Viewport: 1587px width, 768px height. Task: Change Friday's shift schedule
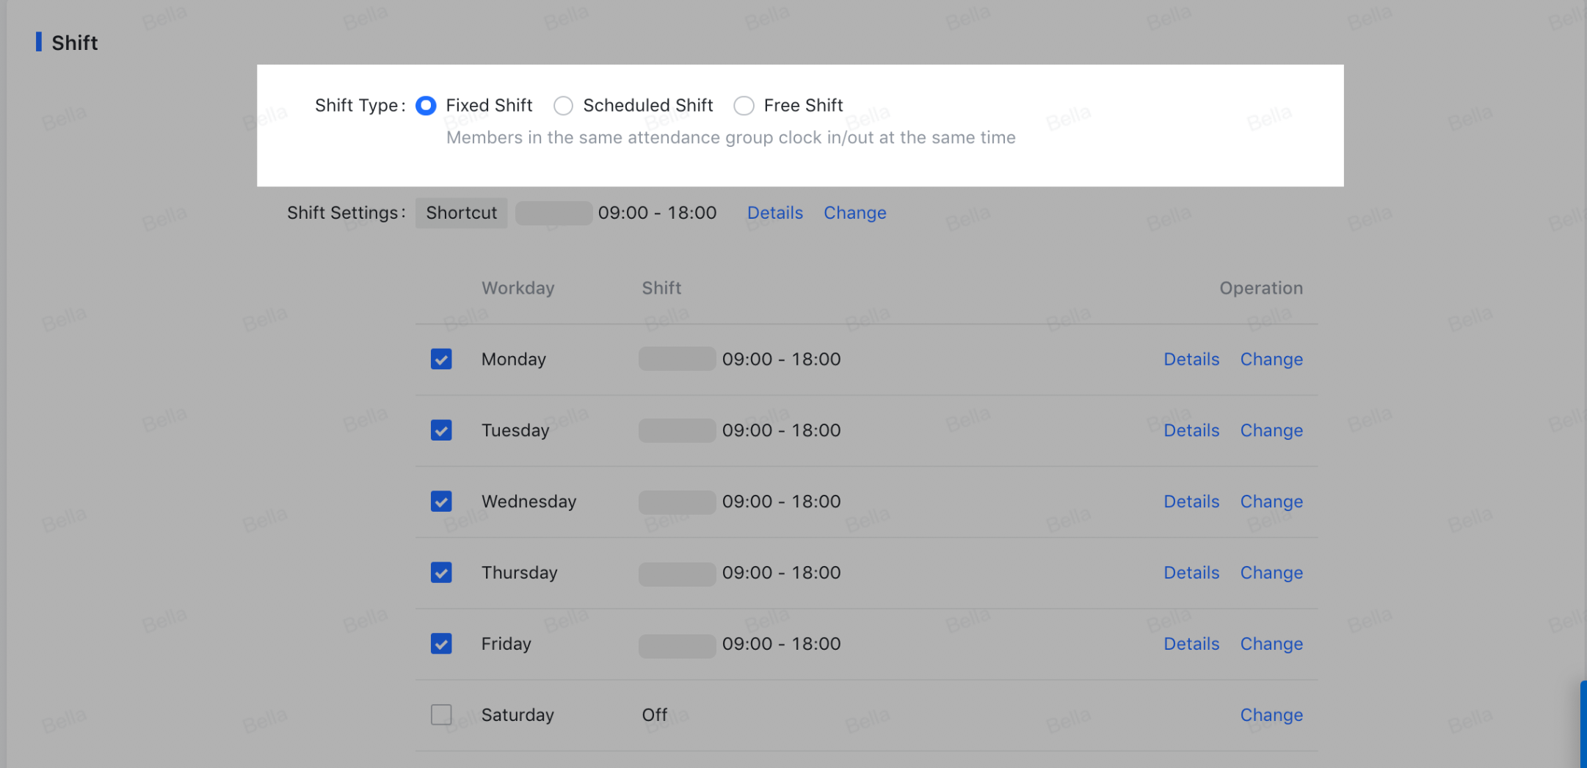(1271, 644)
